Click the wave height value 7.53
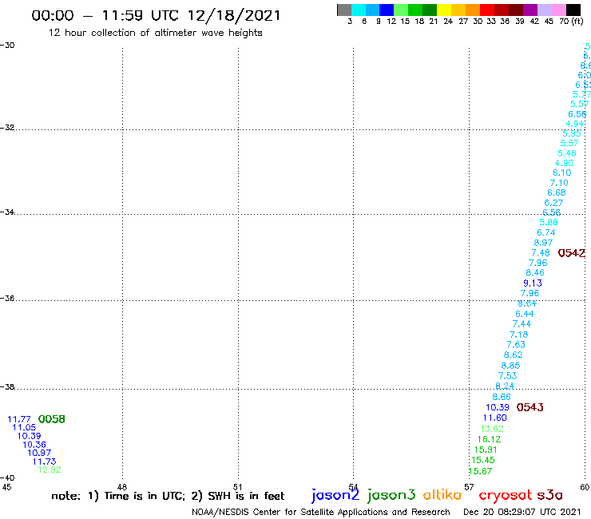Screen dimensions: 591x519 (x=507, y=375)
